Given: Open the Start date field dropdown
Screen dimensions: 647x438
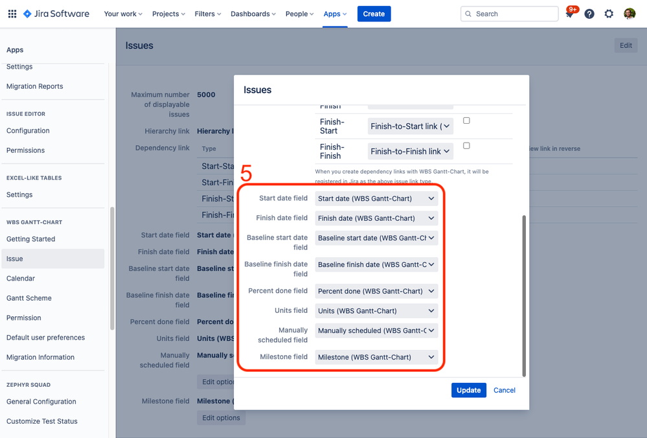Looking at the screenshot, I should (x=376, y=198).
